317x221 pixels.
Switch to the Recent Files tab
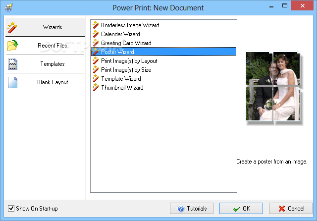[x=45, y=46]
